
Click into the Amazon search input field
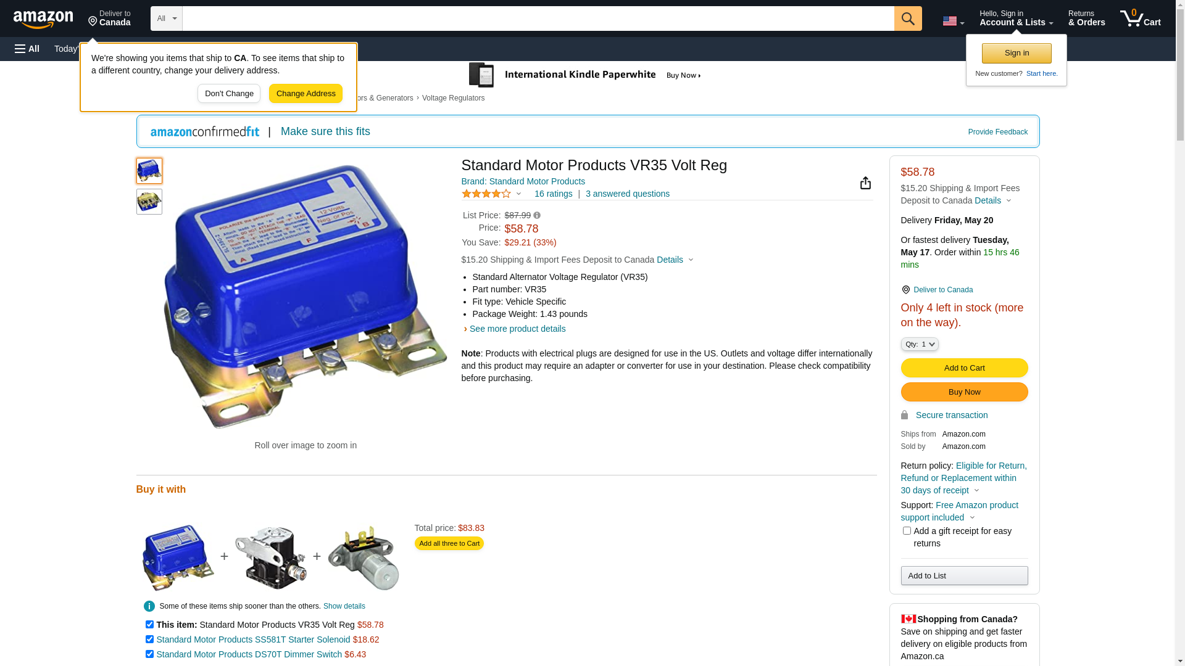pos(538,18)
